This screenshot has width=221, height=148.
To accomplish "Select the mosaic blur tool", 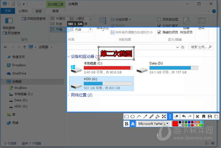I will [164, 116].
